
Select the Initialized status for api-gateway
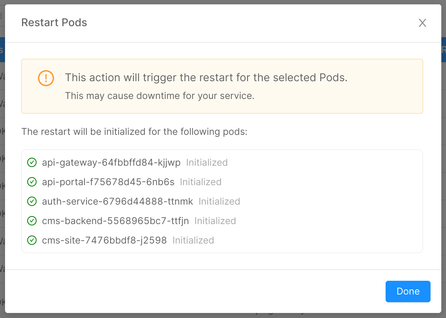click(207, 162)
